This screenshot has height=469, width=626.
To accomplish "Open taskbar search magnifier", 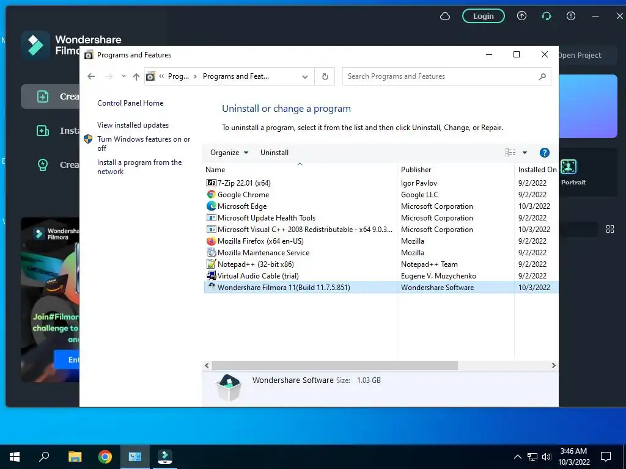I will [44, 457].
